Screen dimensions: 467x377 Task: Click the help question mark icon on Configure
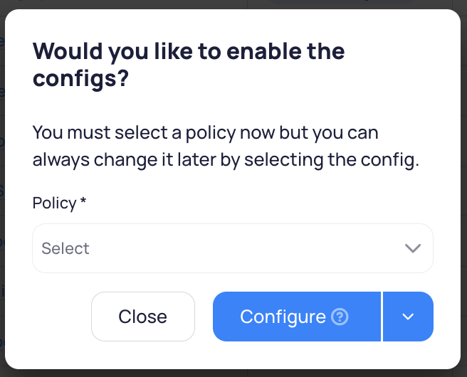(x=340, y=317)
